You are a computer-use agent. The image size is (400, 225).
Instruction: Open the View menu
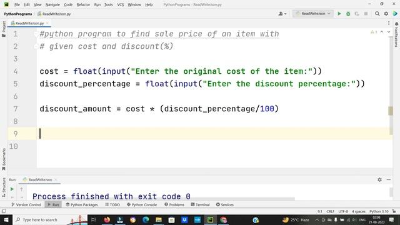(x=37, y=4)
